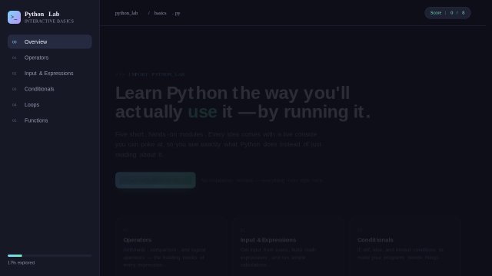Screen dimensions: 492x276
Task: Click the "Python Lab" title text
Action: tap(42, 14)
